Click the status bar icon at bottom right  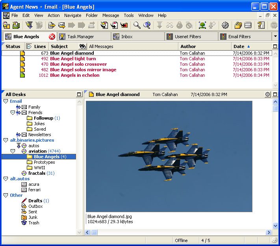coord(274,240)
